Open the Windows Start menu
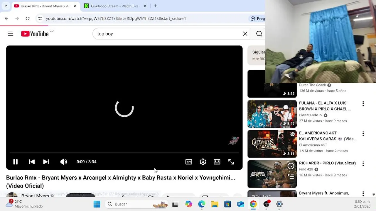The height and width of the screenshot is (211, 376). (x=97, y=204)
